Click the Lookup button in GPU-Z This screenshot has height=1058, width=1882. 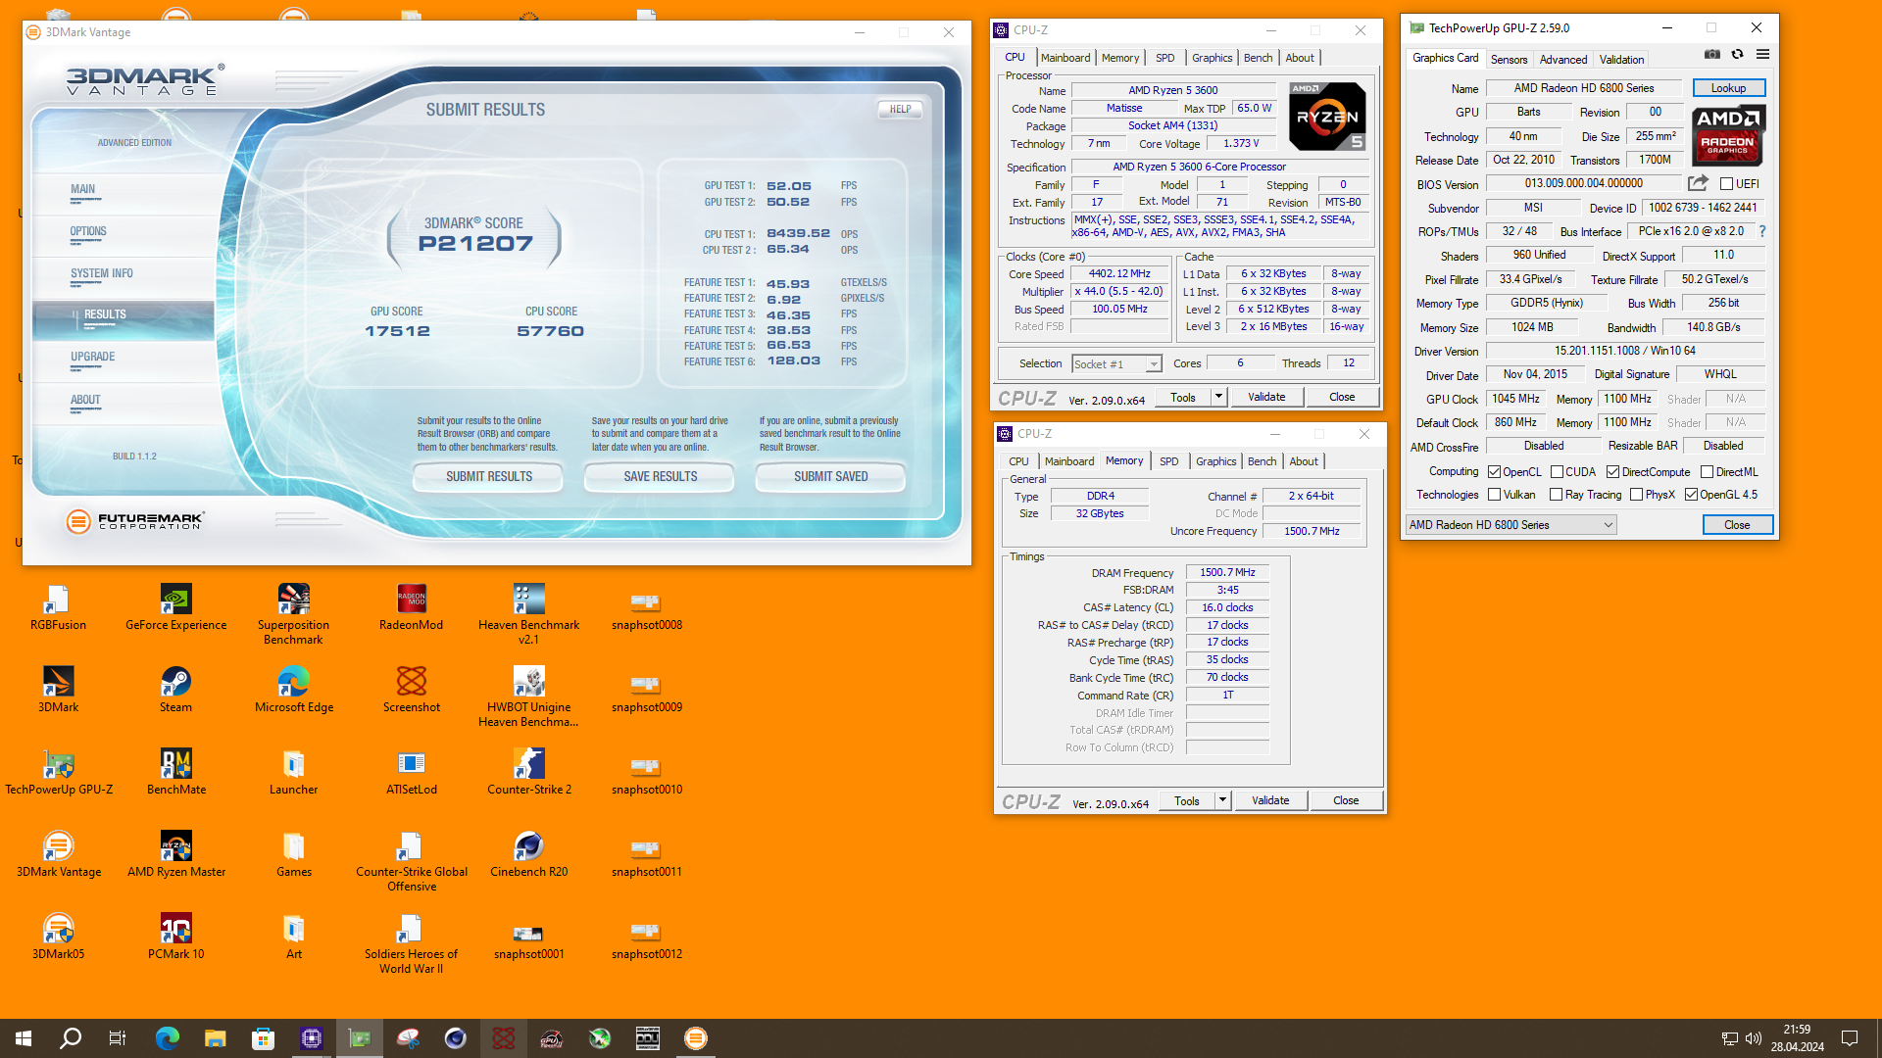1728,88
